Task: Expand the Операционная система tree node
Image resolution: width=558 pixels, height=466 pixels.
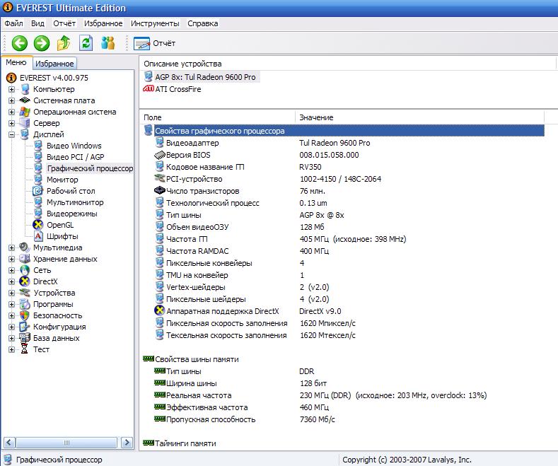Action: [11, 112]
